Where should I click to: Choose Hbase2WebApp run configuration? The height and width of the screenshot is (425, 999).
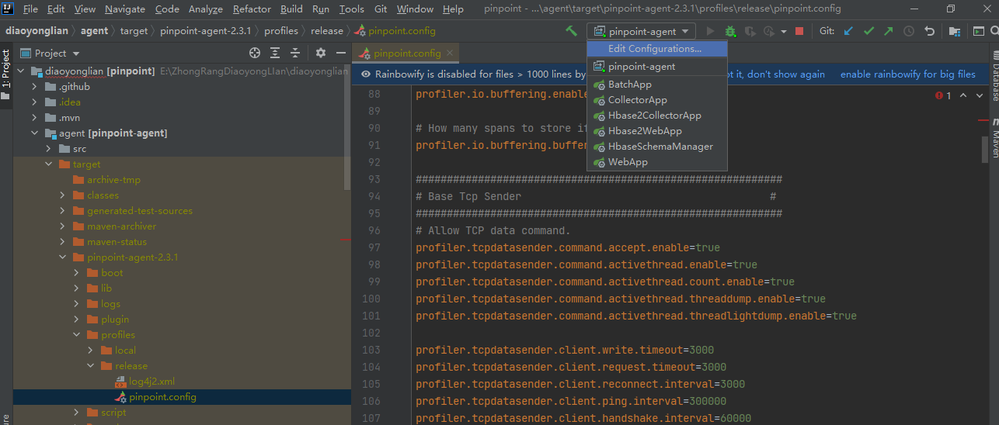(x=644, y=131)
